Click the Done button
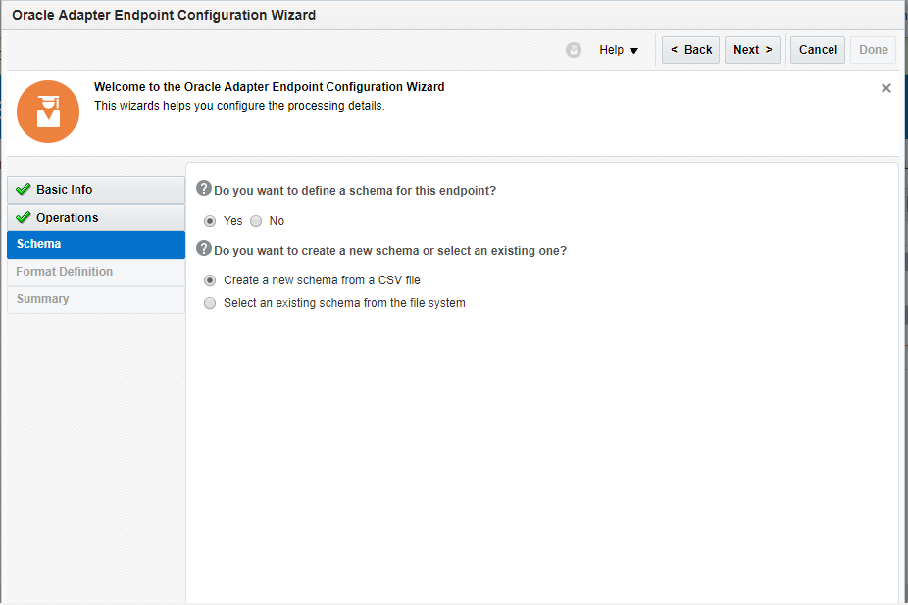 point(874,50)
